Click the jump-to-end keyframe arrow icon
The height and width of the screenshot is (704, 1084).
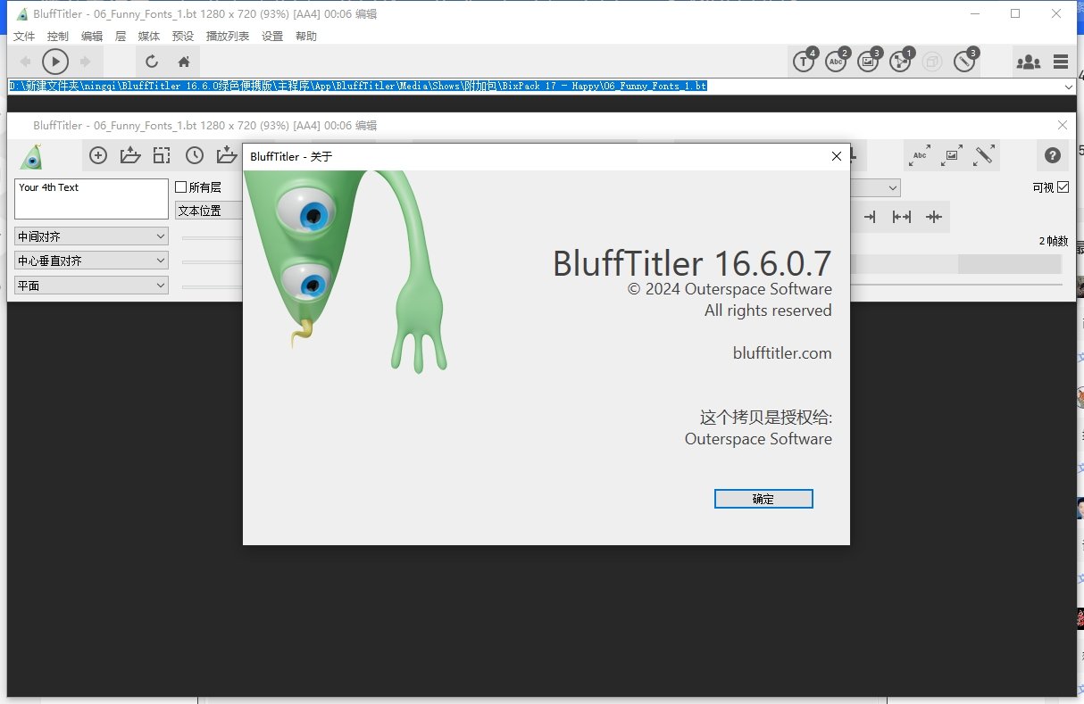(x=870, y=217)
